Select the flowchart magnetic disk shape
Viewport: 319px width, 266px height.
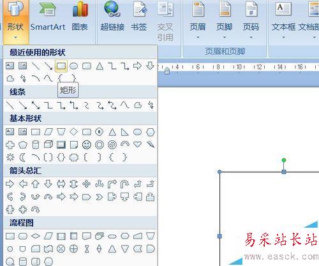pos(23,262)
